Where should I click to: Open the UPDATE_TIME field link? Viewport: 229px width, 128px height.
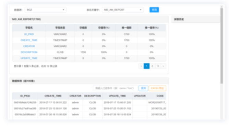(x=29, y=58)
